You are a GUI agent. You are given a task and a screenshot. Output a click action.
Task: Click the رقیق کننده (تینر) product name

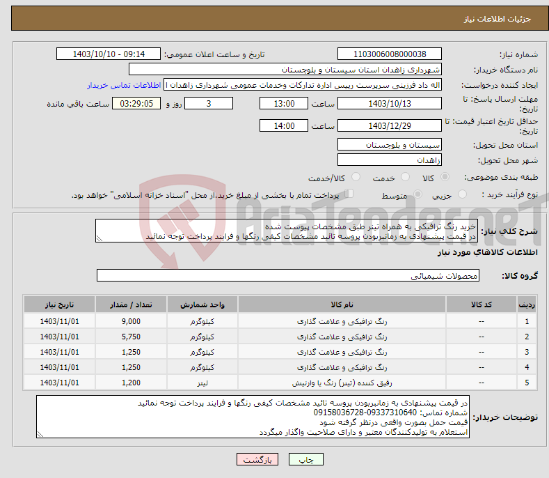pyautogui.click(x=342, y=383)
